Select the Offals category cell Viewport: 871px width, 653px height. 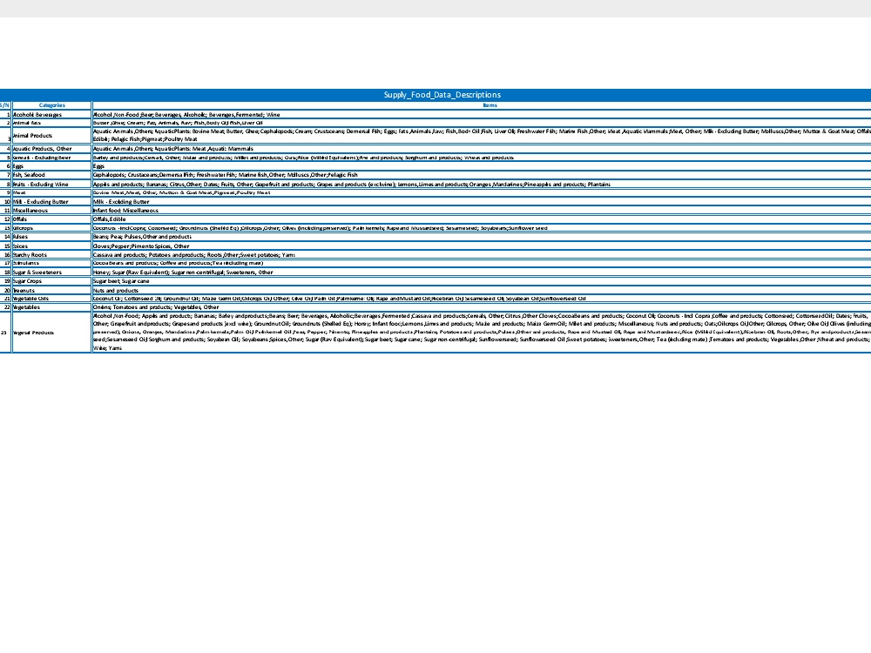51,219
